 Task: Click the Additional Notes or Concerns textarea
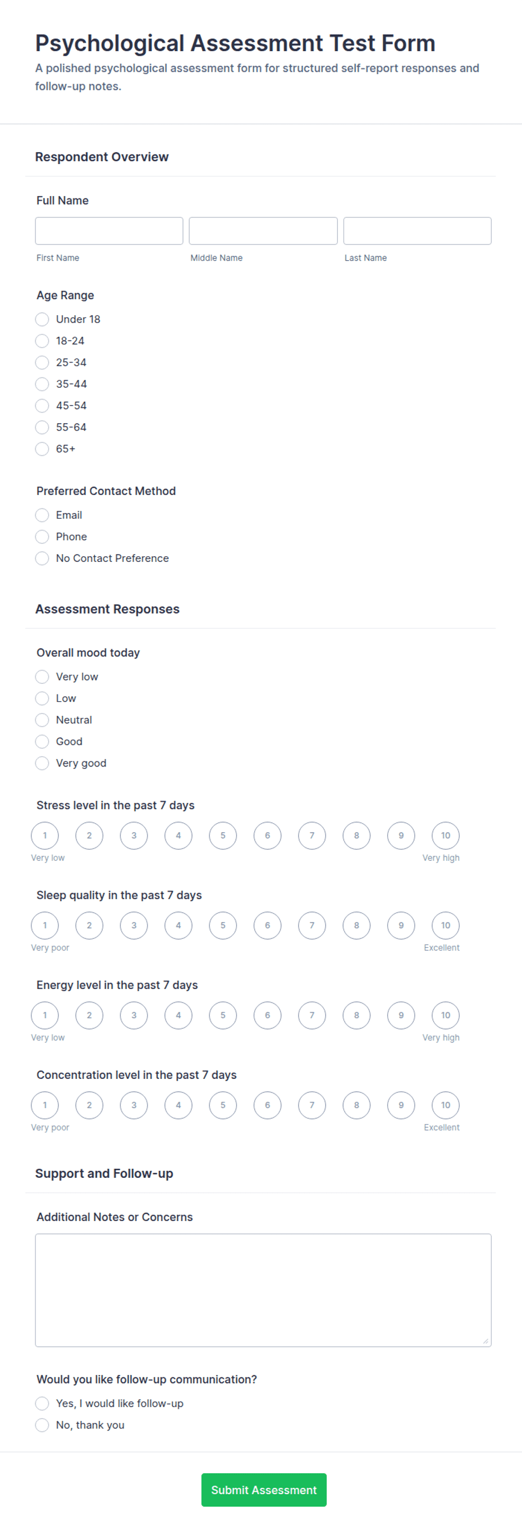263,1290
